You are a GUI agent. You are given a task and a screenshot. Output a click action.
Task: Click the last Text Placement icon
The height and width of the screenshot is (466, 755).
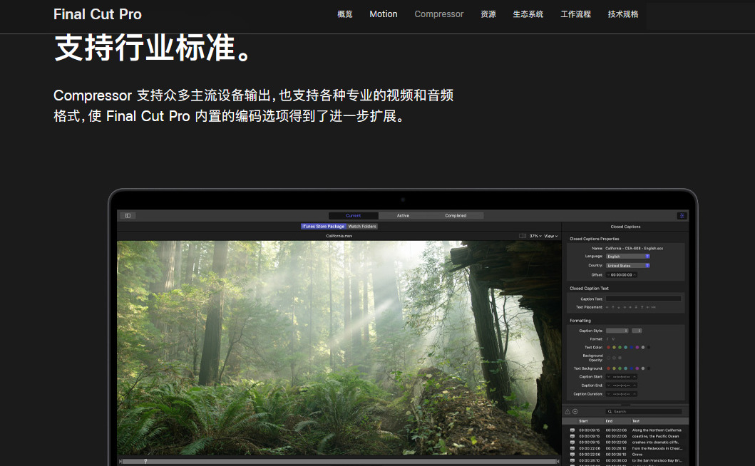[653, 307]
